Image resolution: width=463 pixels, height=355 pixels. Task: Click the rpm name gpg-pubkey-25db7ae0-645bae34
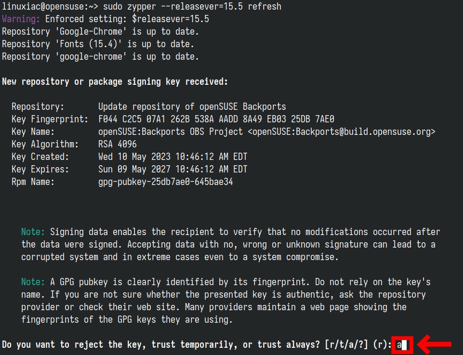166,182
